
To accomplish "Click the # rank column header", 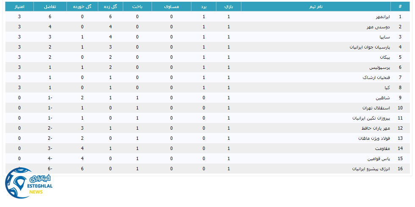I will pyautogui.click(x=400, y=6).
